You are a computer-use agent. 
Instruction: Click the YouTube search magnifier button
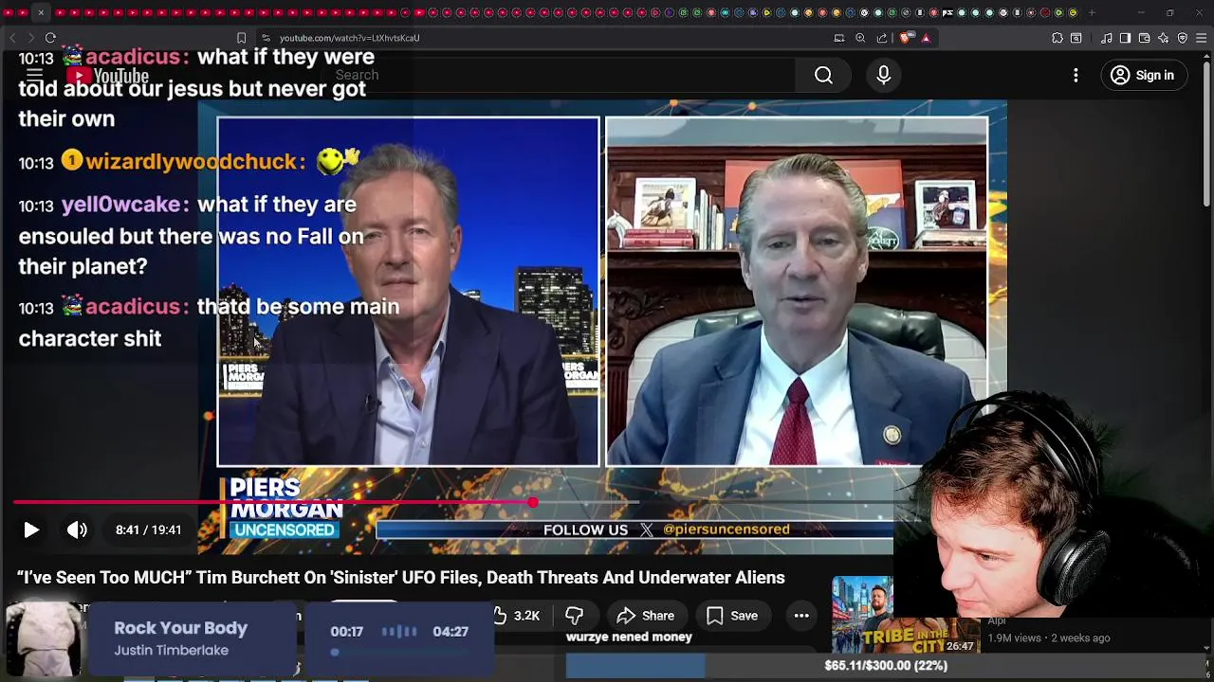(x=823, y=76)
